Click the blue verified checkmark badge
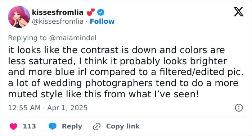The image size is (252, 136). [100, 12]
